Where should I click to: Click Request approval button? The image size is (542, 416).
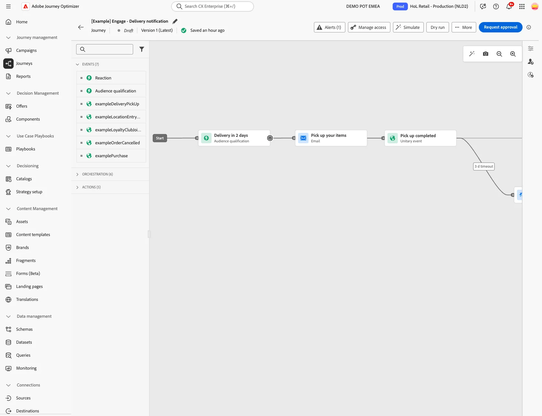501,27
